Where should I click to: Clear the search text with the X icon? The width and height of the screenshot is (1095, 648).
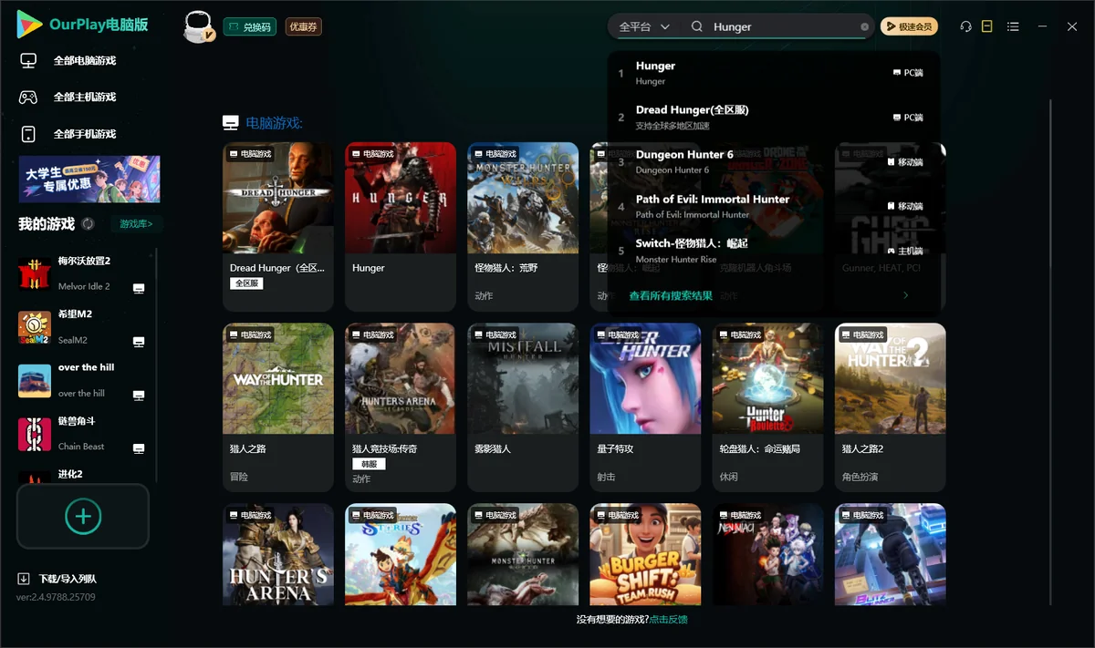click(x=865, y=27)
